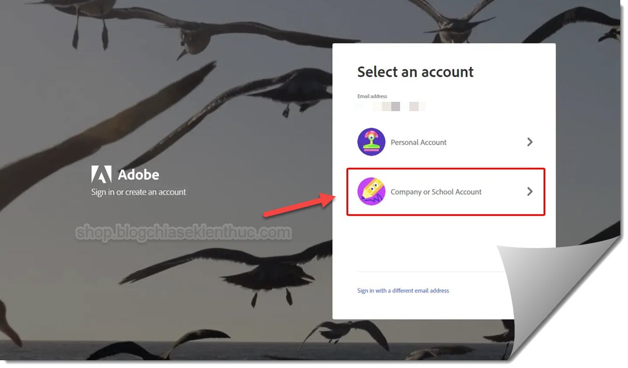628x368 pixels.
Task: Select the Personal Account avatar icon
Action: (371, 142)
